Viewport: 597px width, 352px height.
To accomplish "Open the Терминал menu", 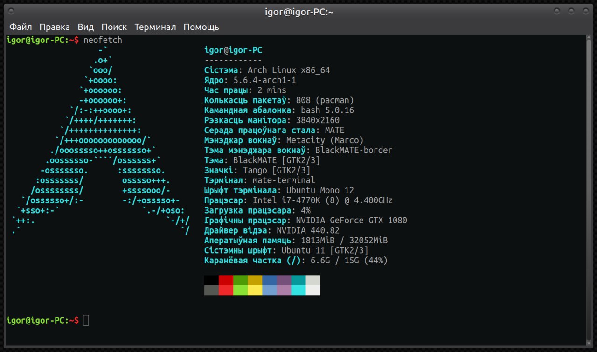I will tap(155, 27).
